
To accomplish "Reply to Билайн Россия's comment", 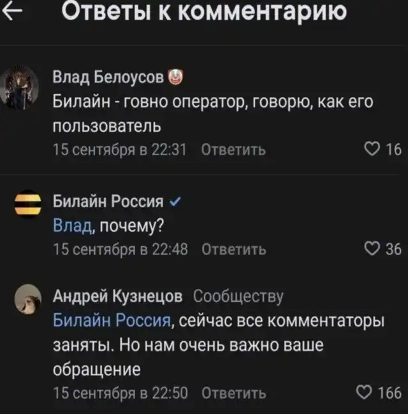I will coord(233,249).
